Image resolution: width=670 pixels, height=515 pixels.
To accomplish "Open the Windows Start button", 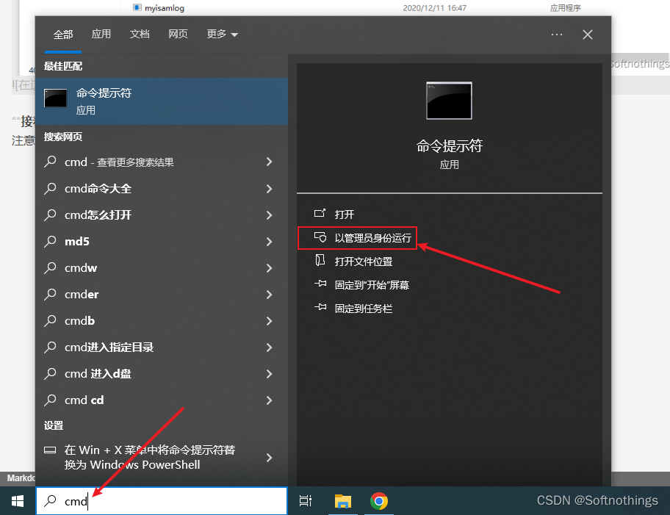I will (x=18, y=501).
